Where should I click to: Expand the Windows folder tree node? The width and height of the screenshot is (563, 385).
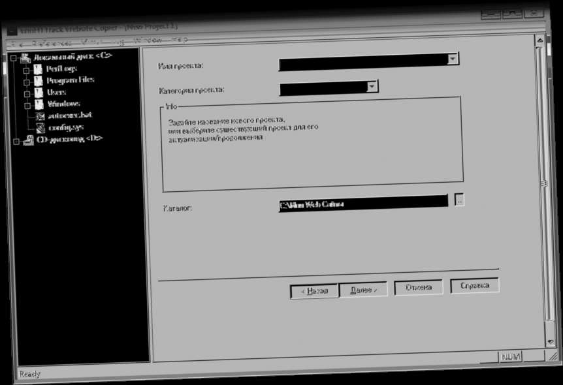coord(27,104)
